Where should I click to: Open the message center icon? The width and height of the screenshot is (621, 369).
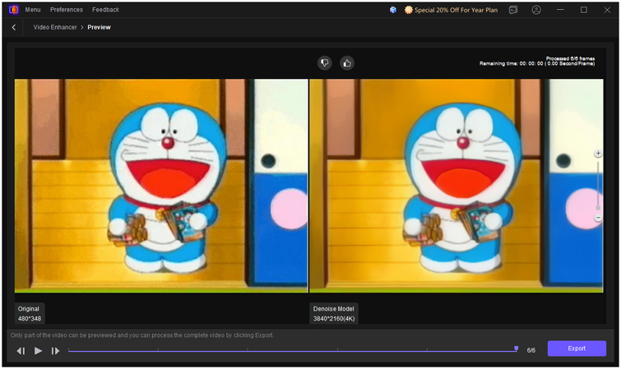tap(513, 10)
